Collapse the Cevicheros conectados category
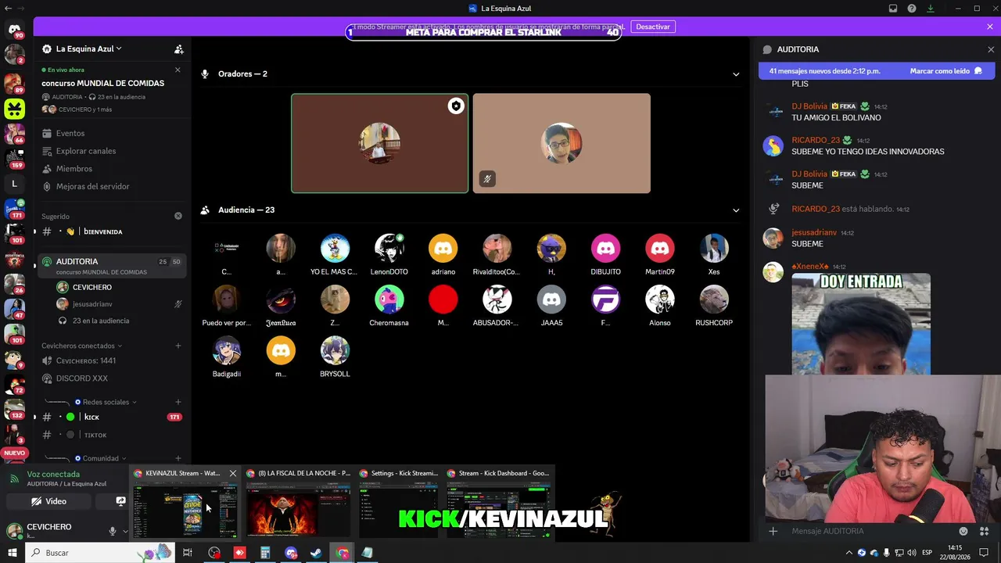 pyautogui.click(x=82, y=346)
